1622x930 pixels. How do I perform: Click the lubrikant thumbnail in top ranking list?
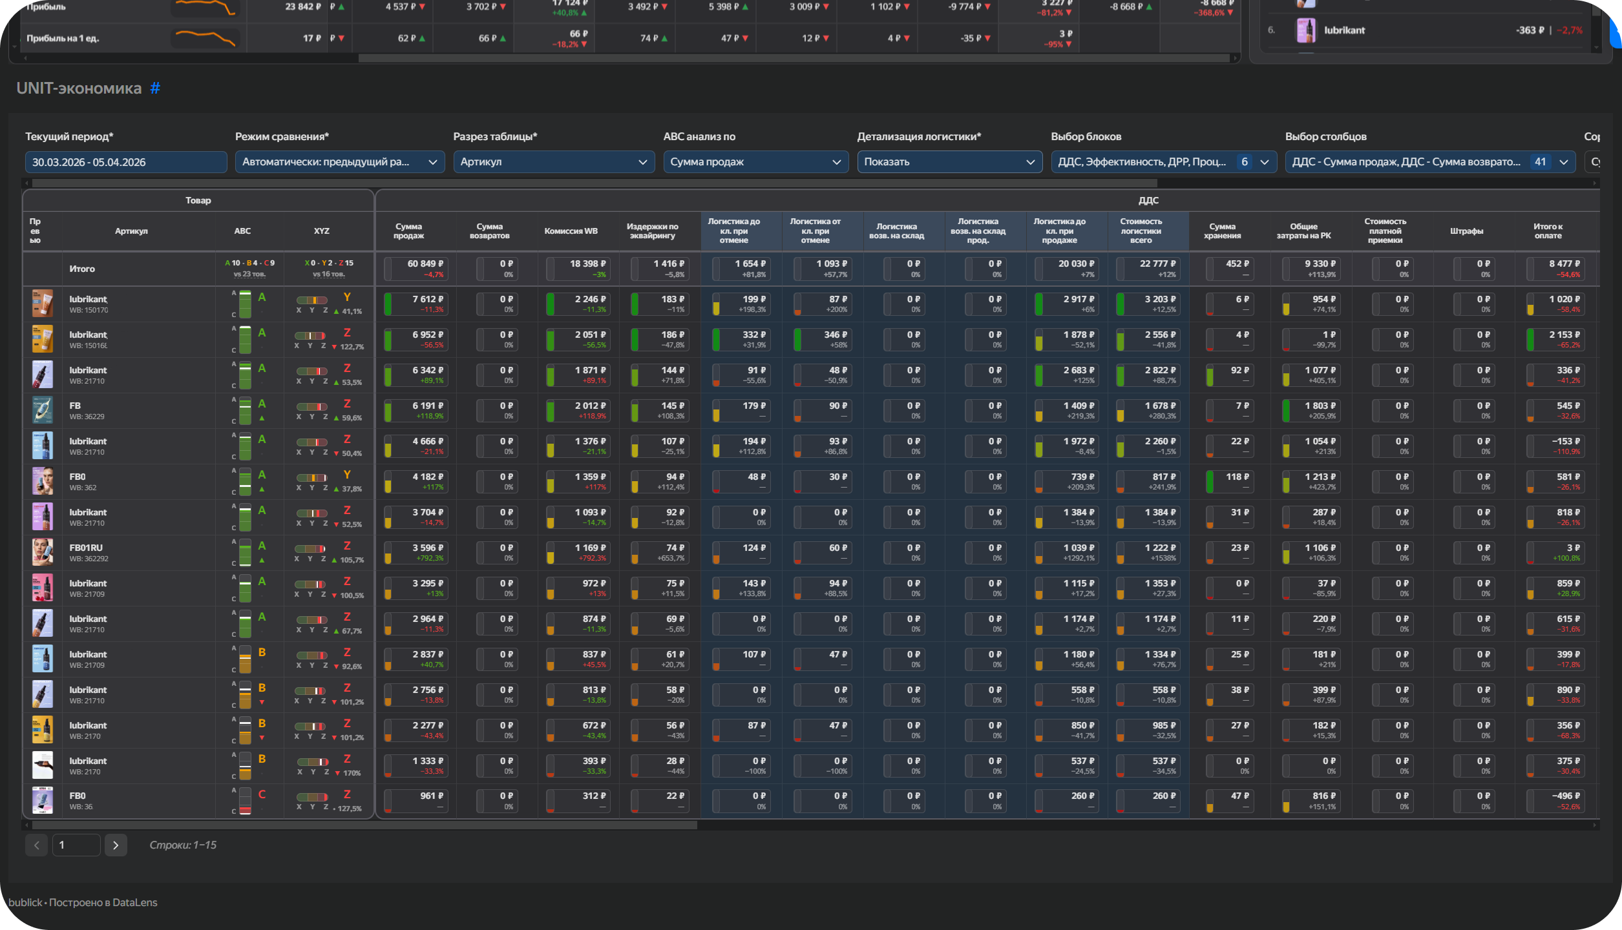(x=1306, y=30)
